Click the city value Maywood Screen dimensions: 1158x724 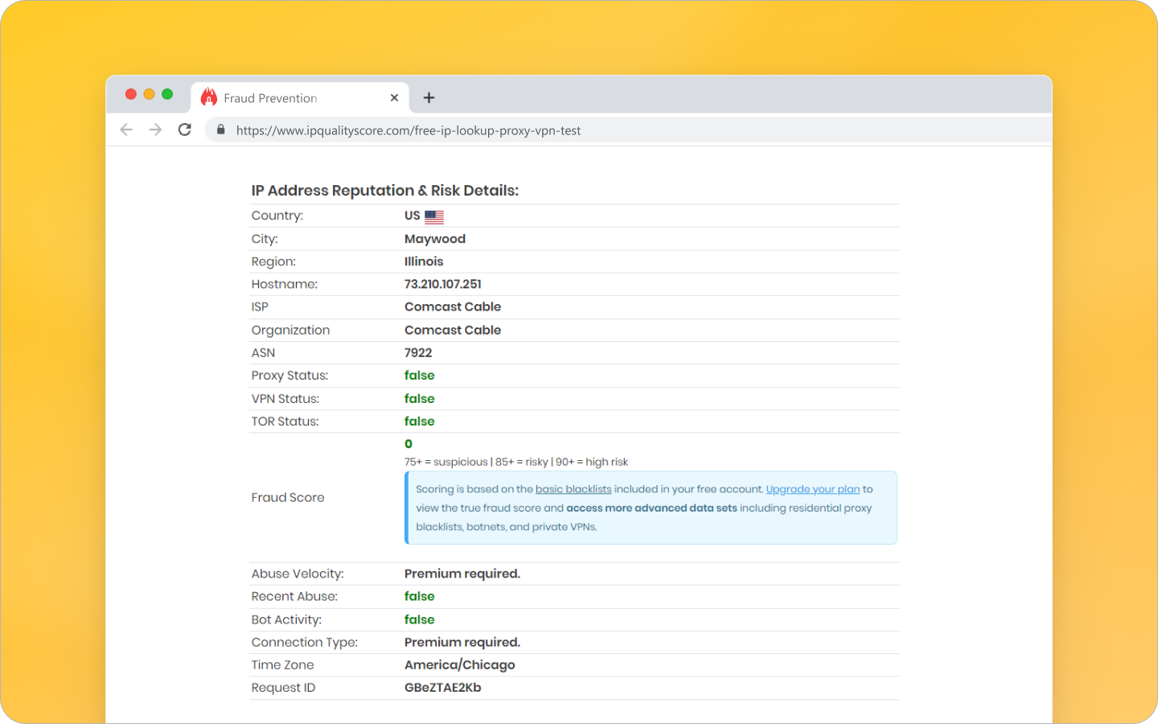pos(435,239)
